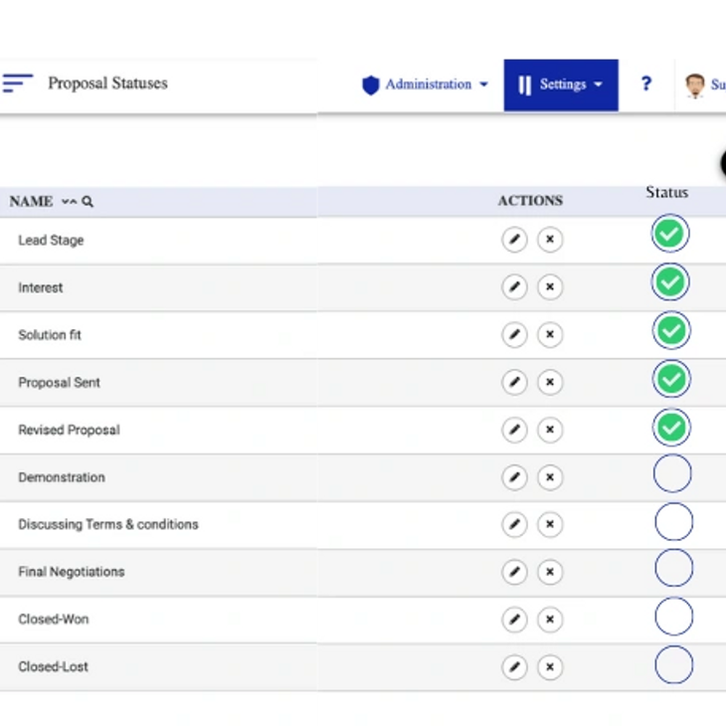Uncheck the Solution fit status circle
This screenshot has height=726, width=726.
point(671,330)
